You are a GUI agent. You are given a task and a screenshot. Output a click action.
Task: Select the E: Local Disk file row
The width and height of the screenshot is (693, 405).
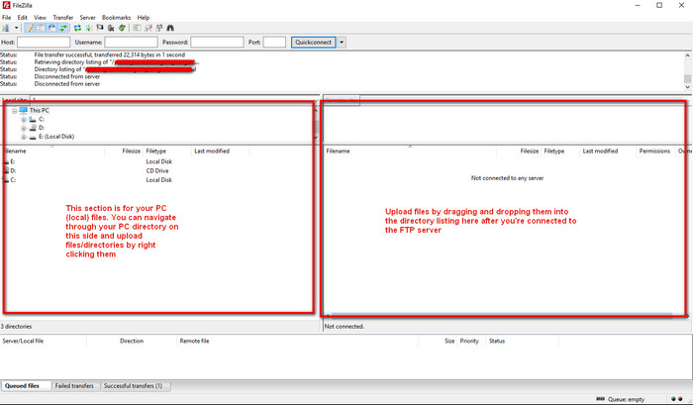tap(126, 161)
